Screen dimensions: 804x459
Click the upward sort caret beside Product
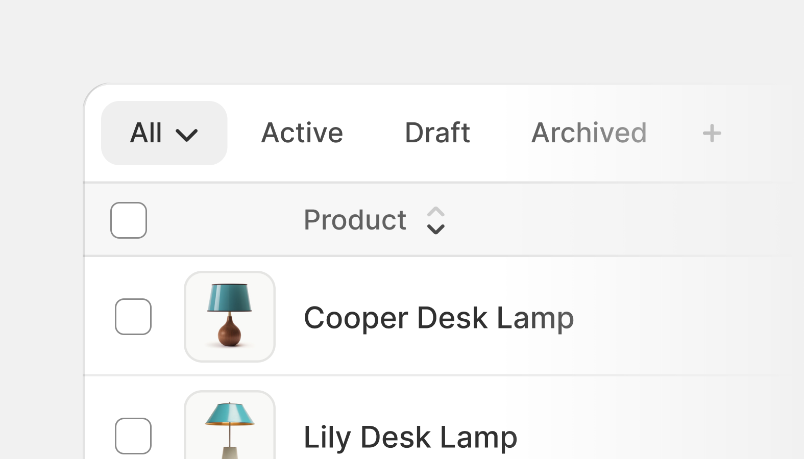click(435, 211)
